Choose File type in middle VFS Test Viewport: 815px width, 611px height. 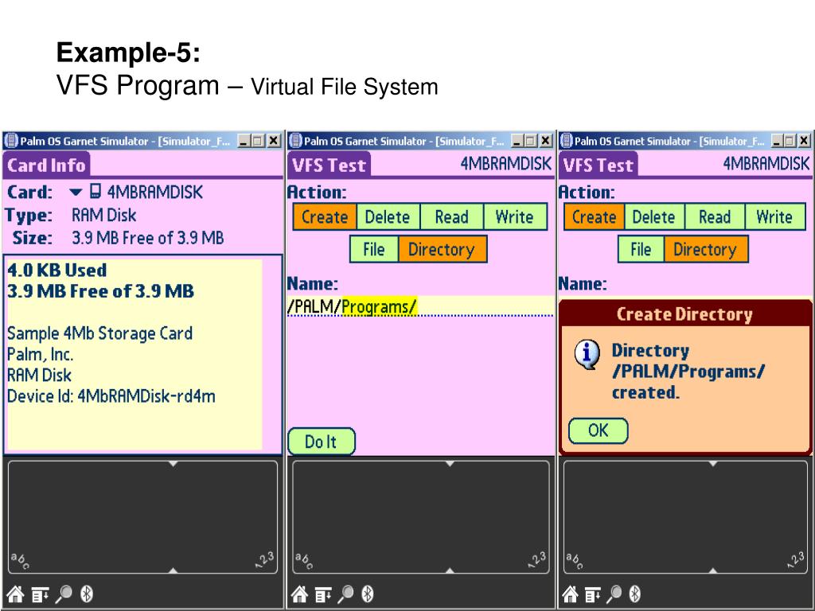point(374,249)
